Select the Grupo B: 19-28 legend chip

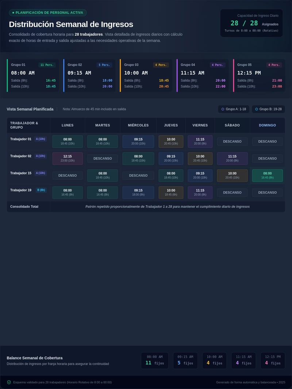coord(268,109)
